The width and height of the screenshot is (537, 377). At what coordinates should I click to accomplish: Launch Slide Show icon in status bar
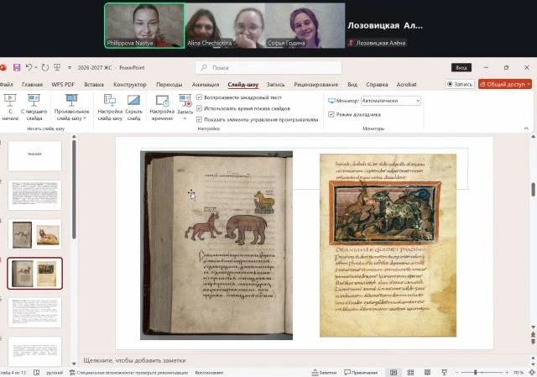[x=444, y=373]
